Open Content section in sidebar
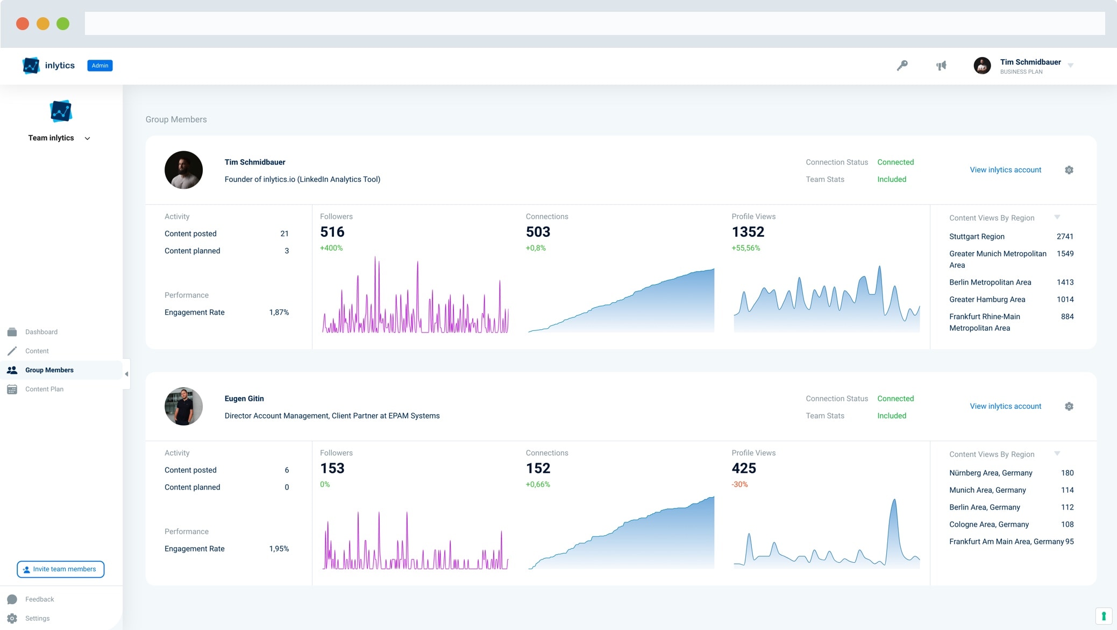 tap(37, 351)
